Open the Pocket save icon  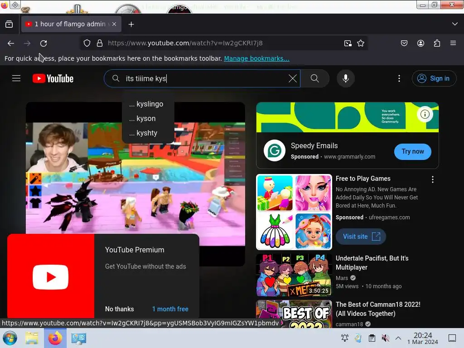click(x=404, y=43)
